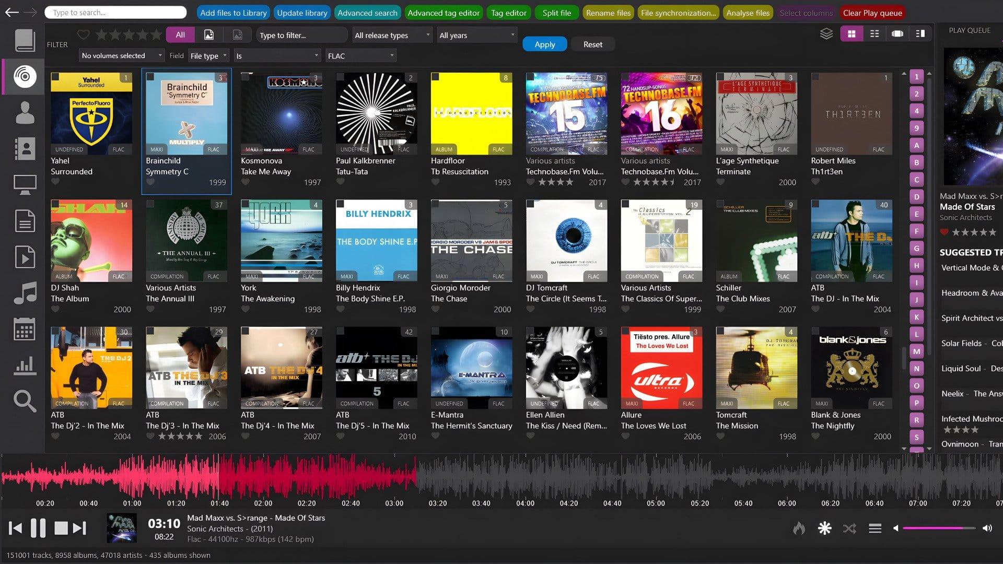Open the All years dropdown
Screen dimensions: 1003x564
(x=477, y=35)
